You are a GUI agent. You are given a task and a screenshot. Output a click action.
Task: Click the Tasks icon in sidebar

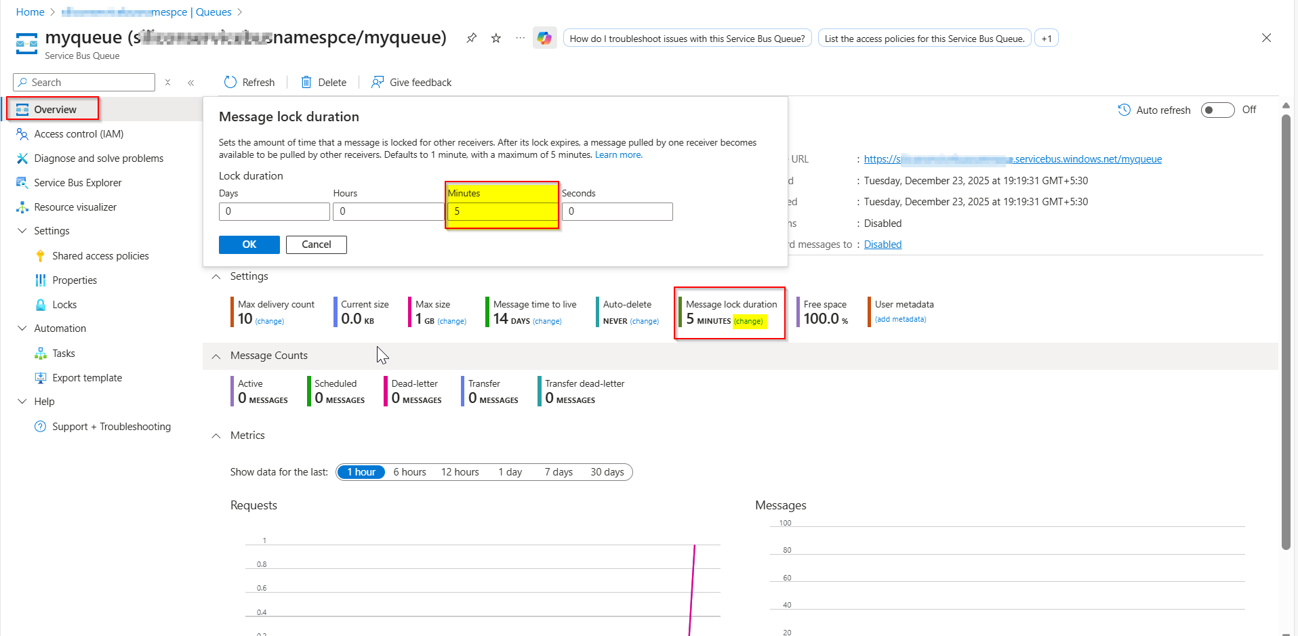coord(41,354)
